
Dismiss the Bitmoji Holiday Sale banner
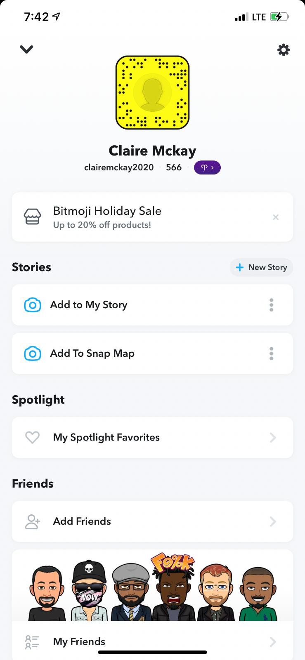(276, 217)
